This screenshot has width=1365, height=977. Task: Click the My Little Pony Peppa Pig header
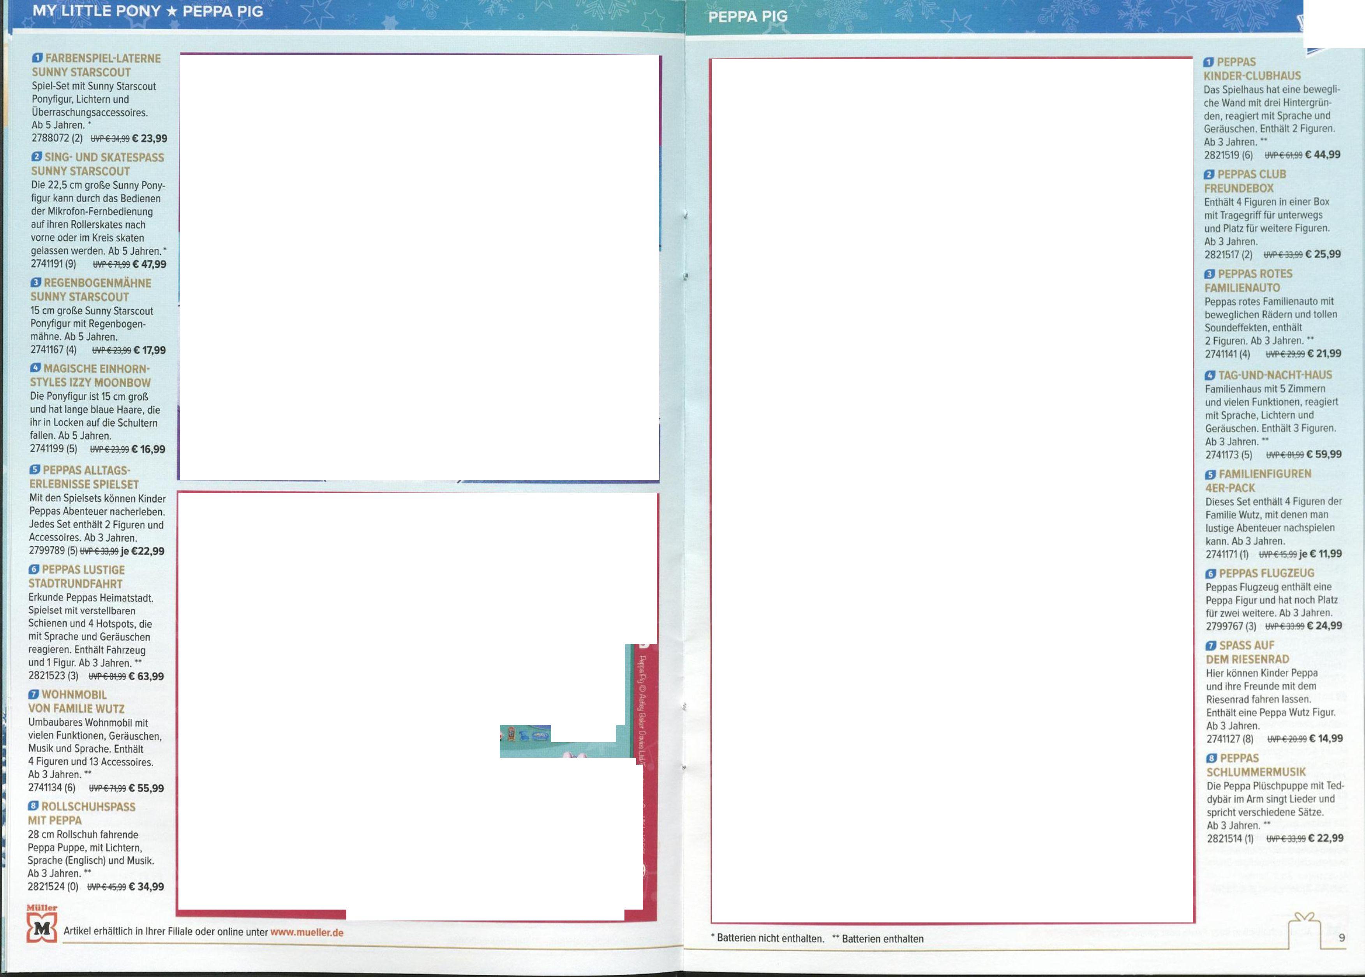(x=148, y=11)
